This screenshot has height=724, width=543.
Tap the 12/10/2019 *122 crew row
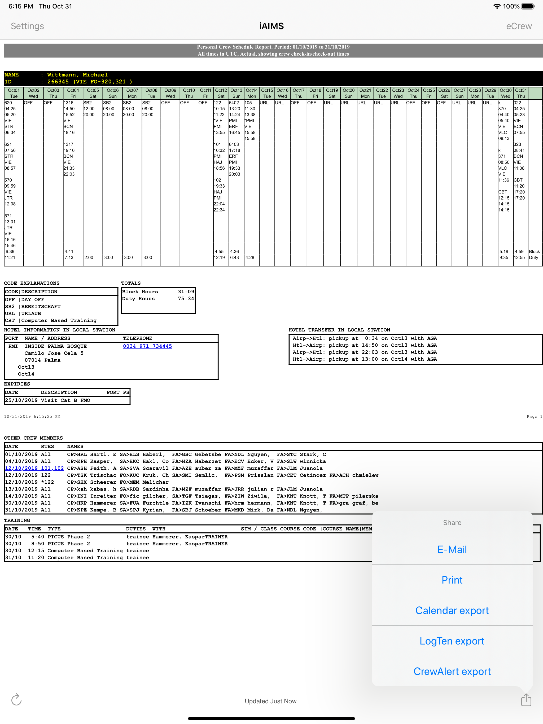(x=87, y=482)
